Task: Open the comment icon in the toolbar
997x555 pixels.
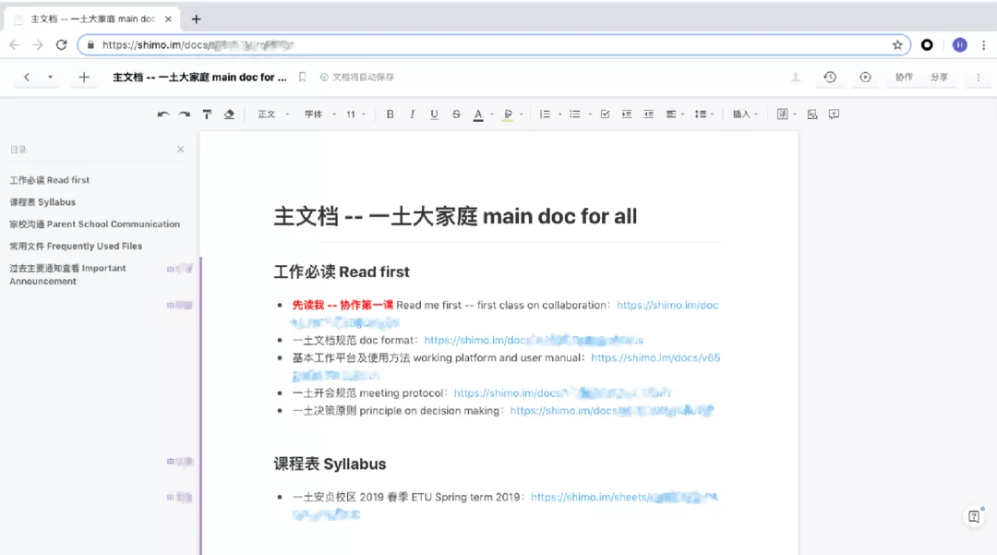Action: 834,114
